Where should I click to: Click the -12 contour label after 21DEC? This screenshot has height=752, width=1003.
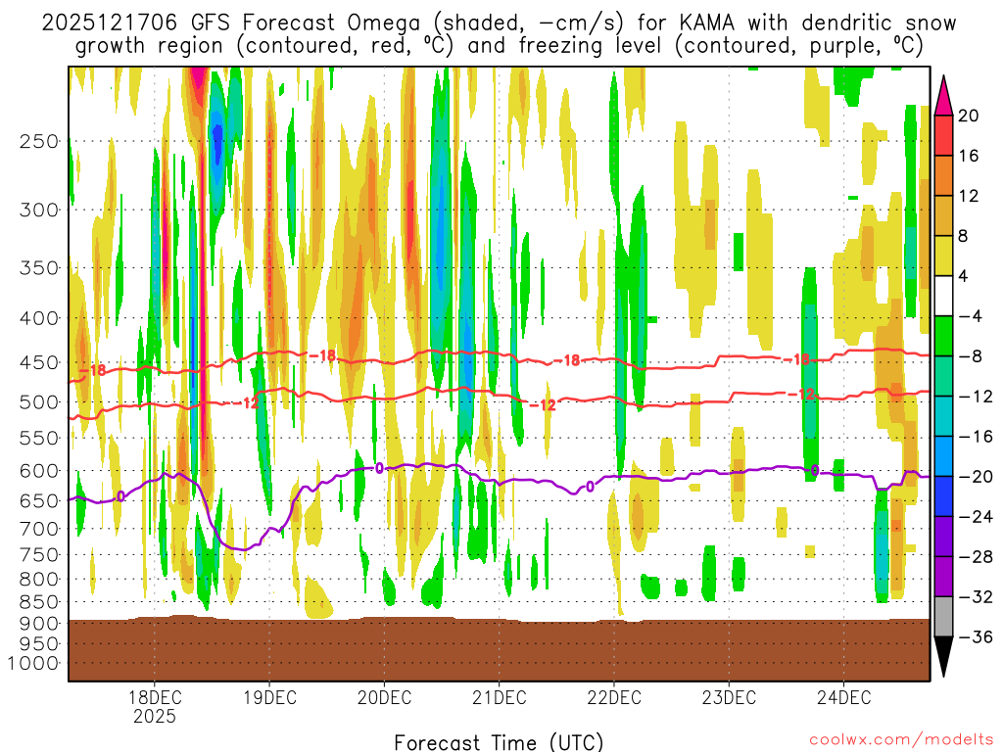543,405
